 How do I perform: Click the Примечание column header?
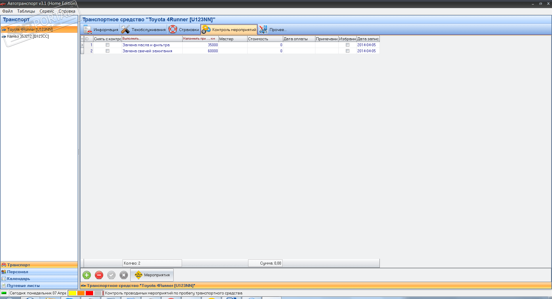pos(327,39)
